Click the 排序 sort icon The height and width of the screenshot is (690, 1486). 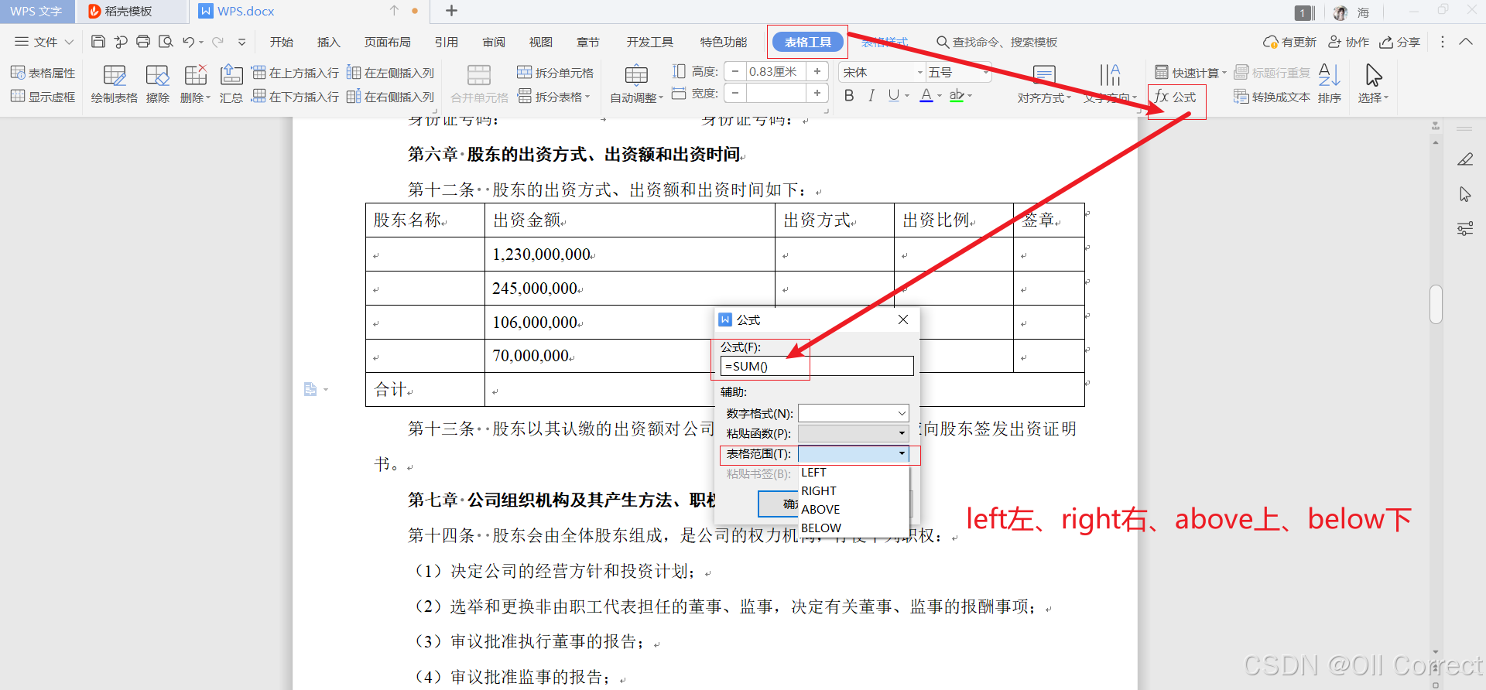coord(1329,84)
